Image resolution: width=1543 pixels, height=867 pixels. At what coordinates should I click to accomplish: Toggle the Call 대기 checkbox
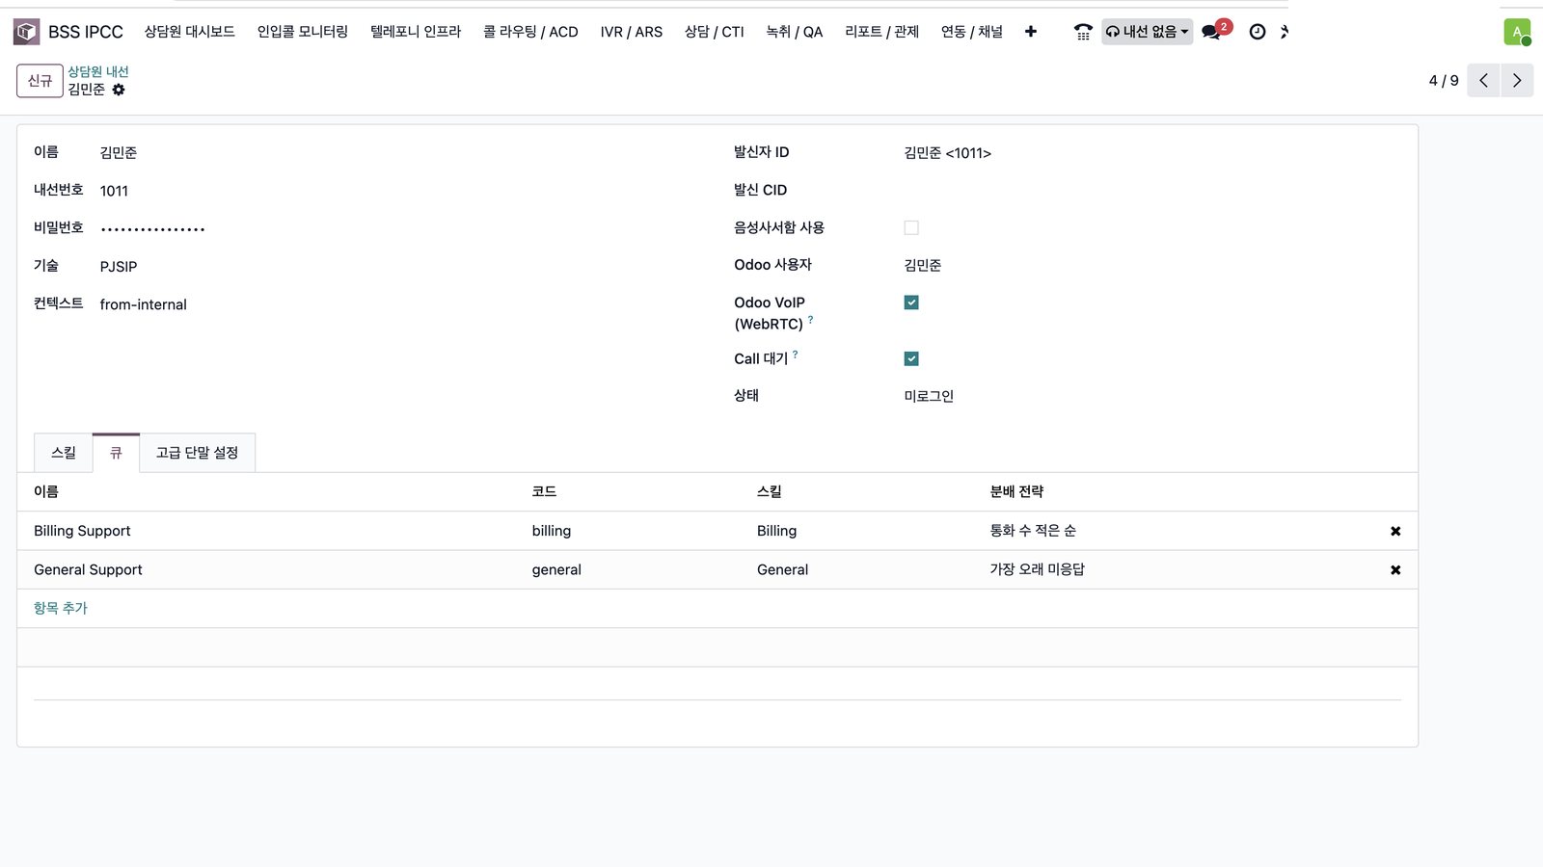tap(911, 358)
